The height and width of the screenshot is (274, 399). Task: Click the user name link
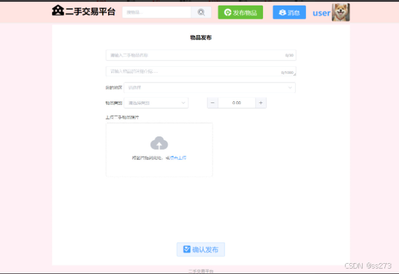(x=321, y=13)
